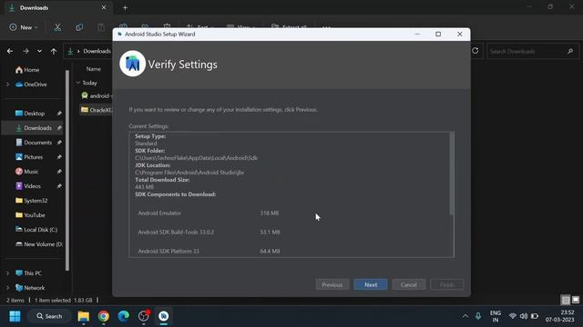This screenshot has height=327, width=583.
Task: Click the microphone tray icon
Action: [x=478, y=316]
